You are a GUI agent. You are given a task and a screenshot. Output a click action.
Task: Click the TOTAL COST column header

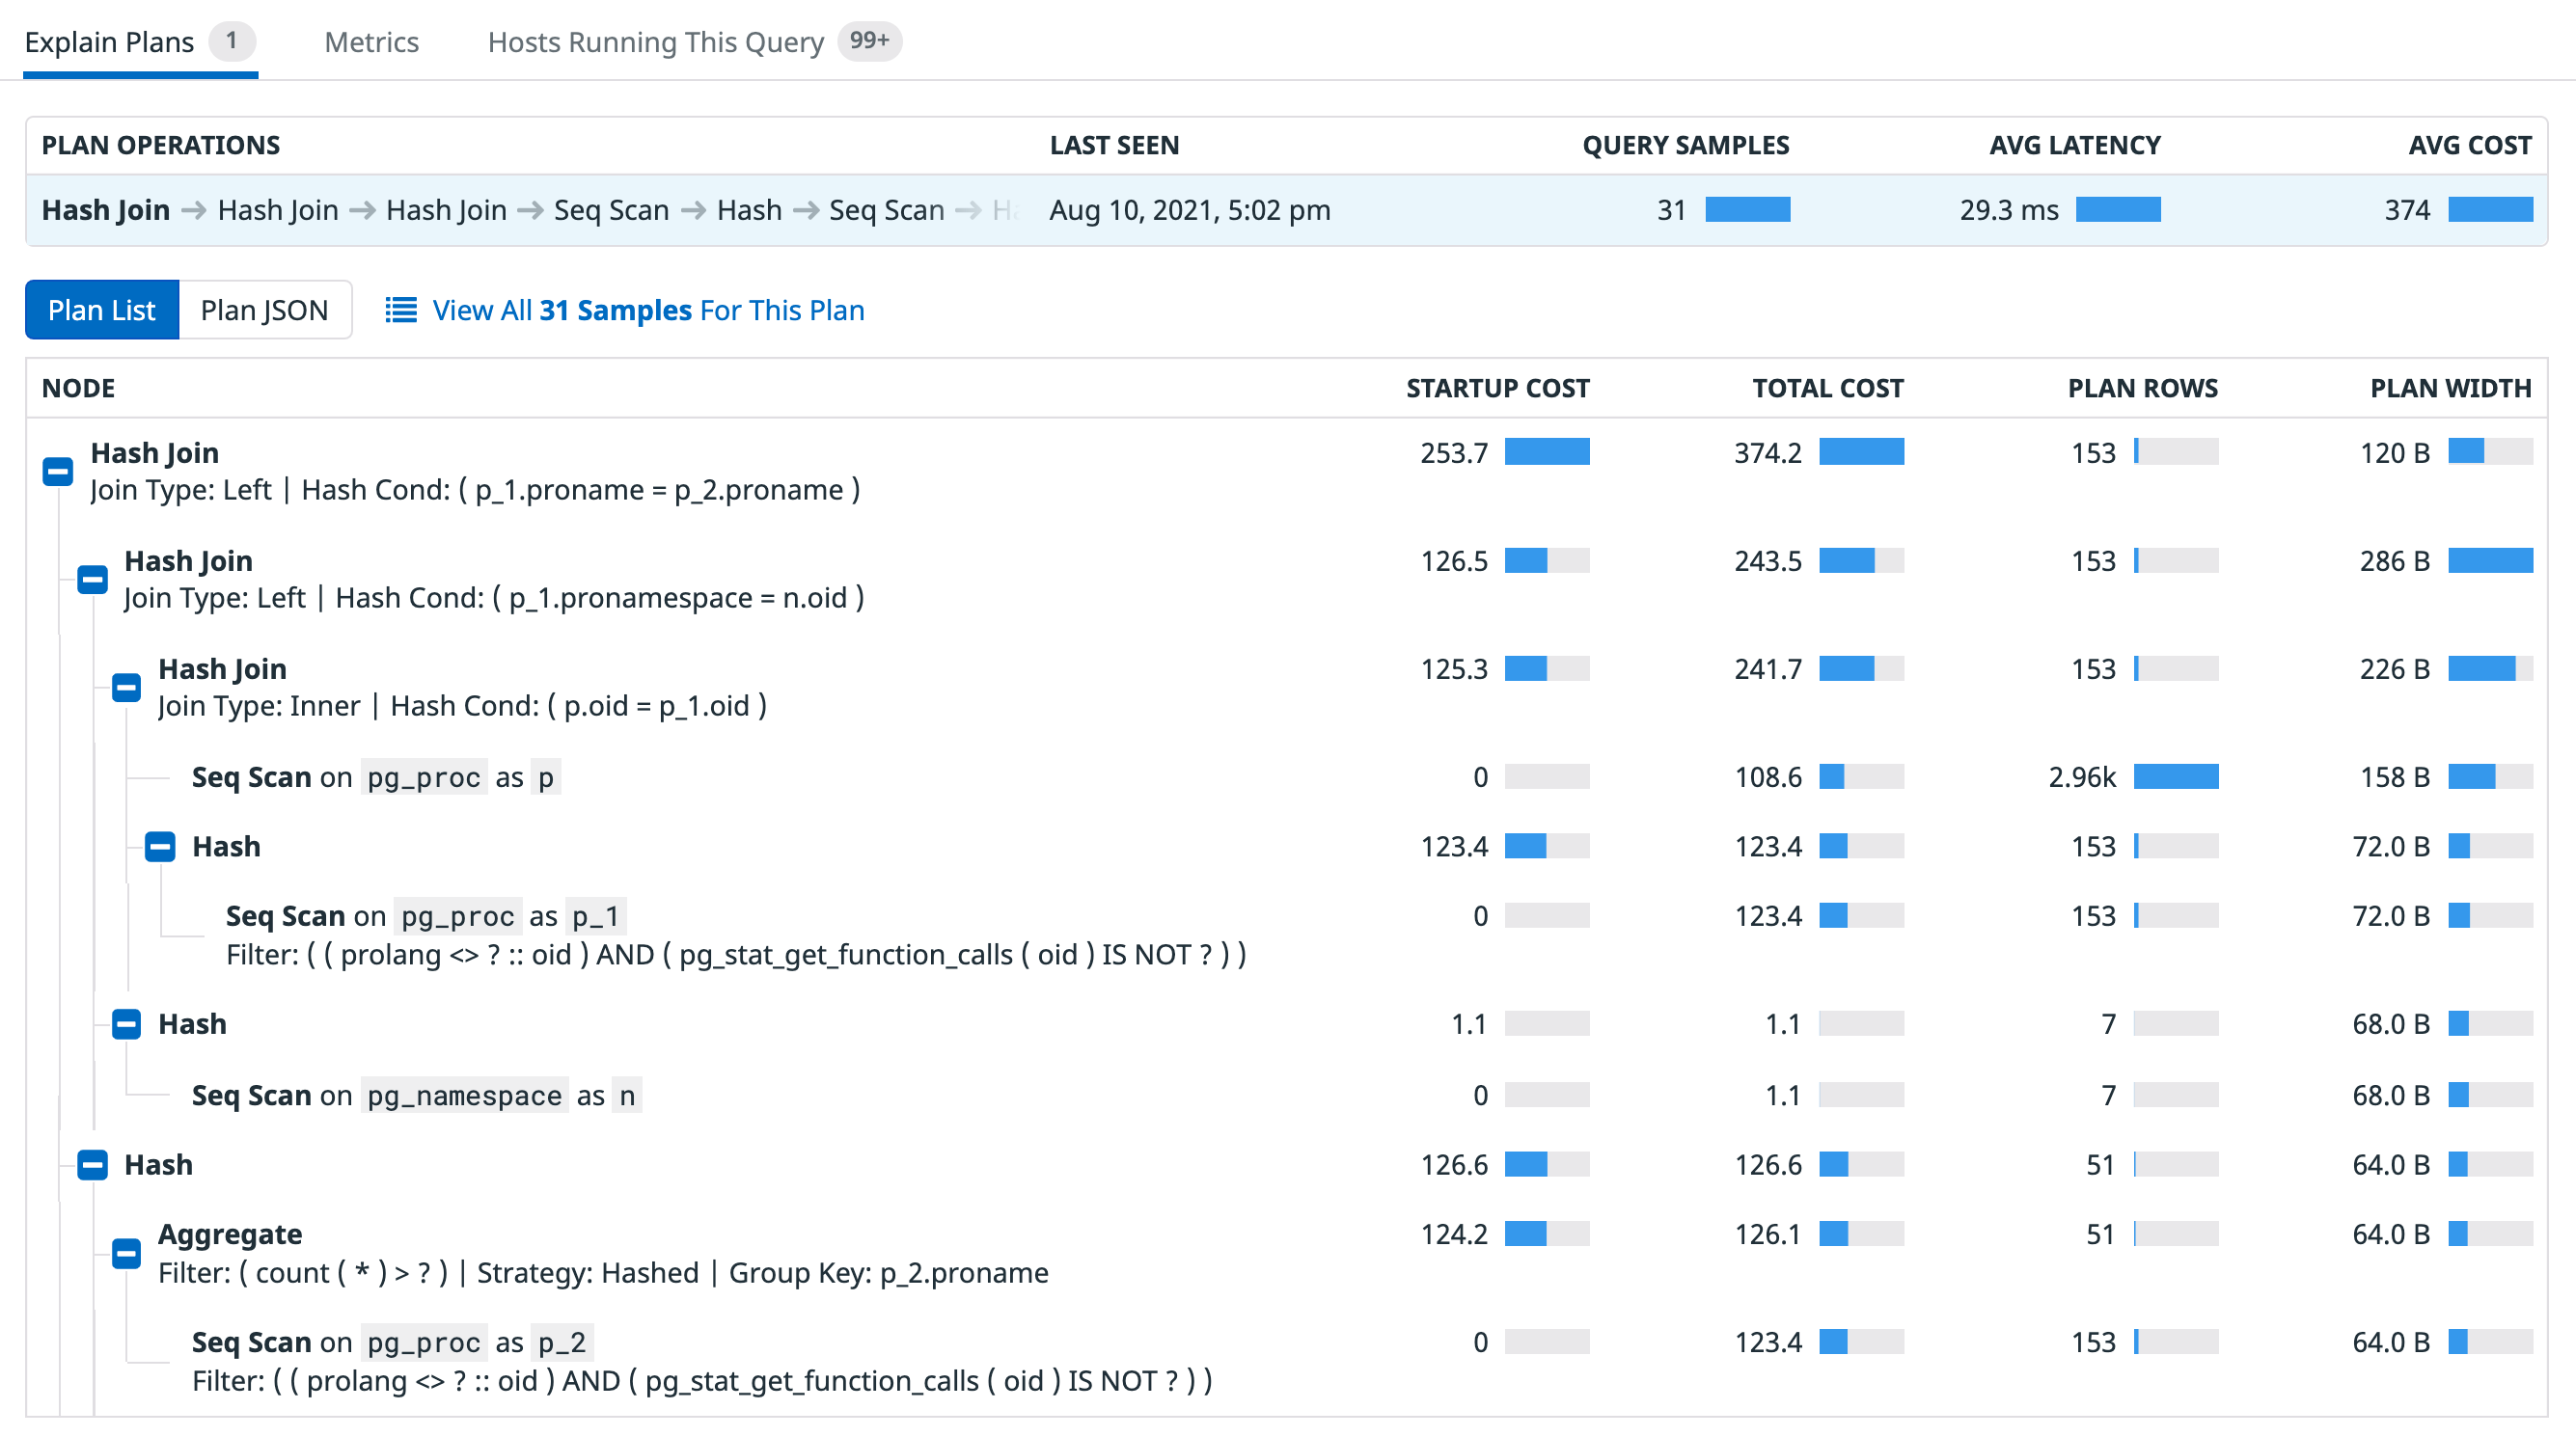[x=1826, y=388]
